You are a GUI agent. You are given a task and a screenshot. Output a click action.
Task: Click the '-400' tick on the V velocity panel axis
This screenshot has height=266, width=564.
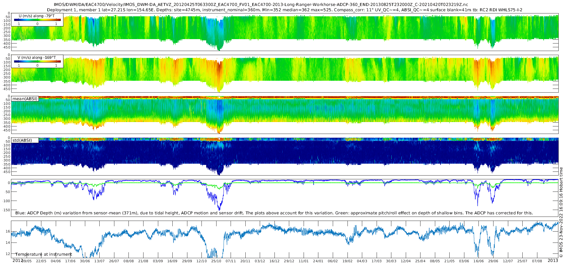[6, 85]
